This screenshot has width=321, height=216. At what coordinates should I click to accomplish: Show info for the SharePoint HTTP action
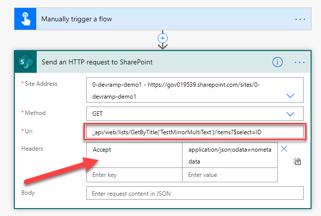[277, 62]
